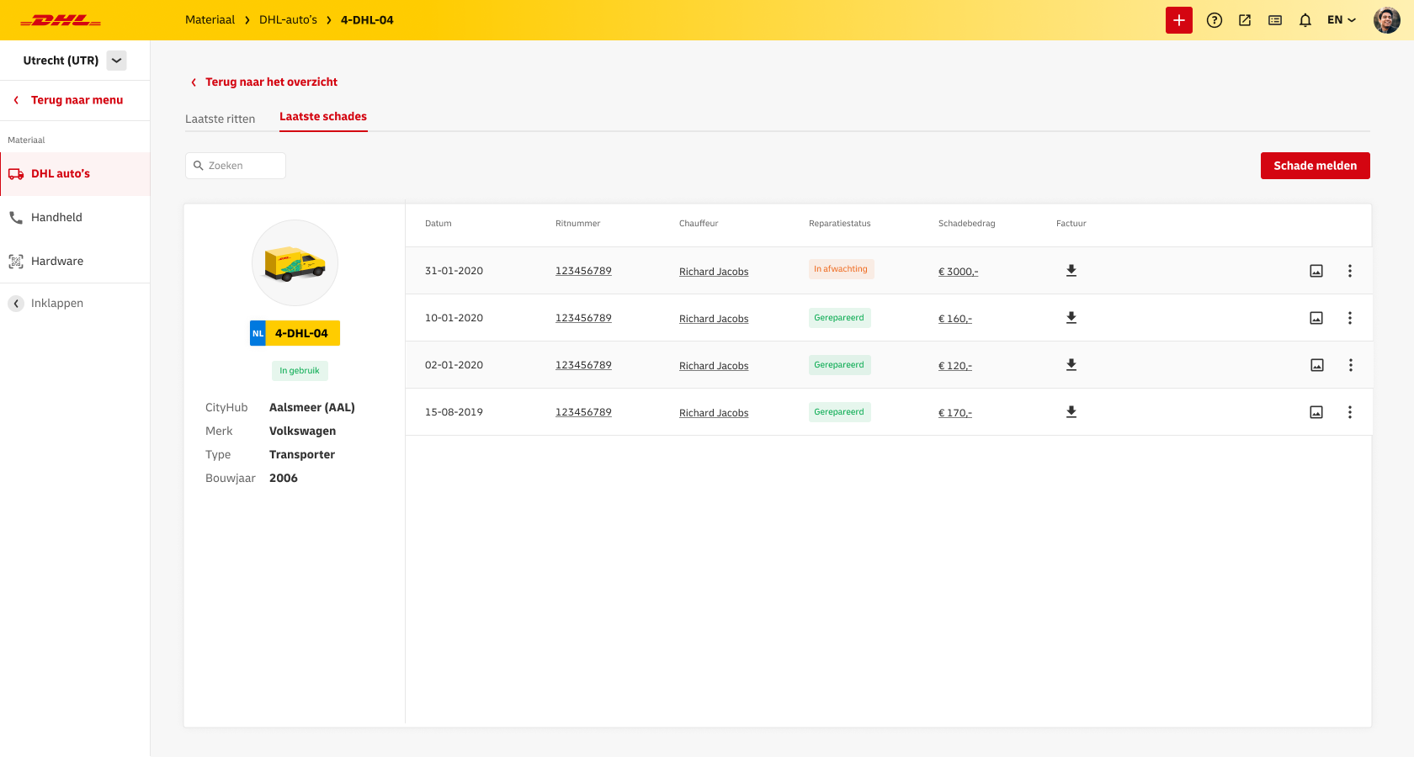Click the Aalsmeer (AAL) CityHub value
This screenshot has width=1414, height=757.
point(312,408)
